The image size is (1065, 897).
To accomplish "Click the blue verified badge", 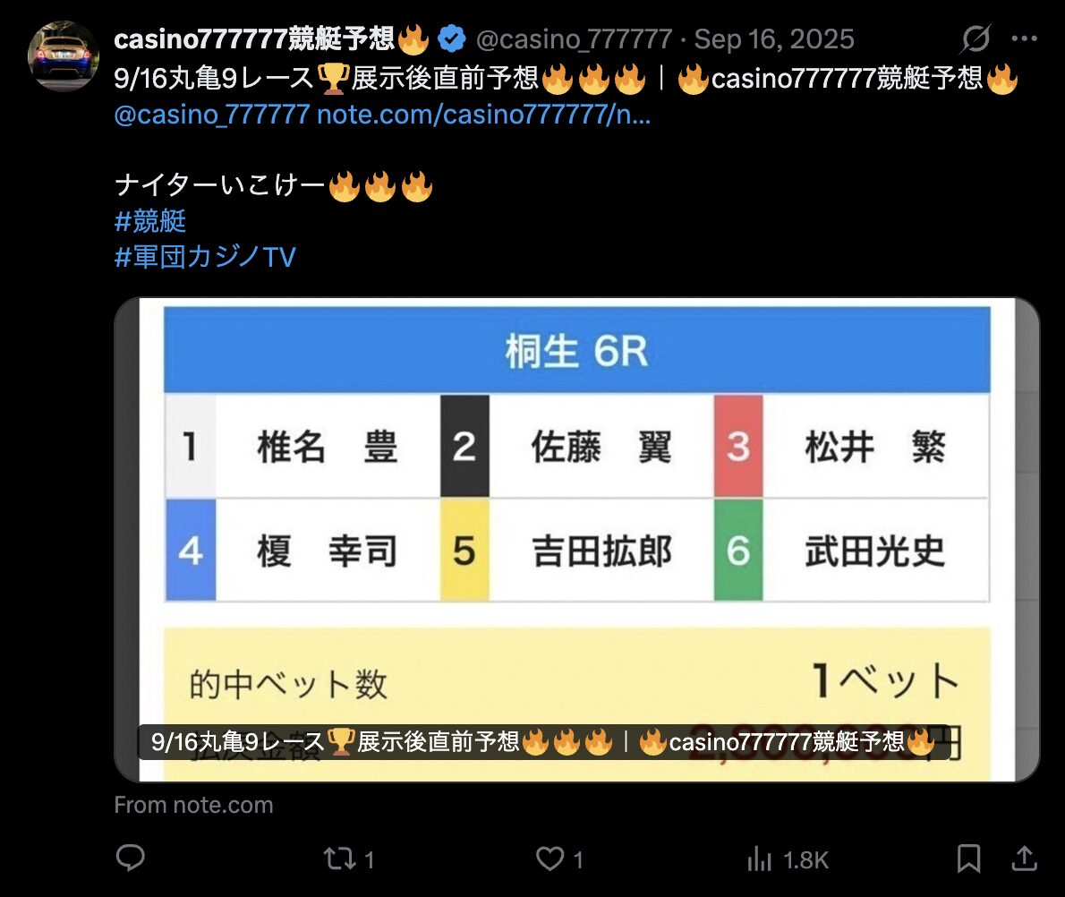I will tap(452, 38).
